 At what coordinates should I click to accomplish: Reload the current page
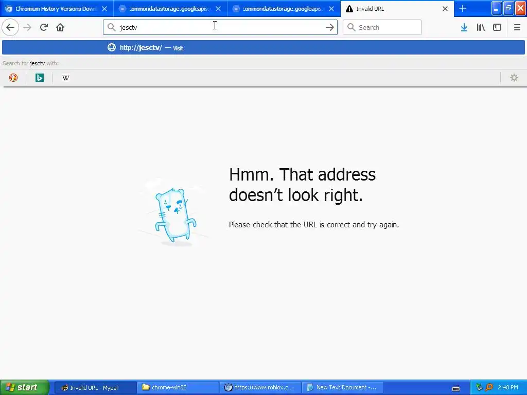tap(44, 27)
